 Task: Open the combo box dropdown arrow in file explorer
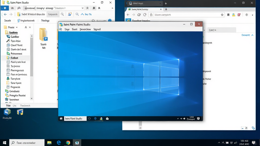pyautogui.click(x=83, y=8)
